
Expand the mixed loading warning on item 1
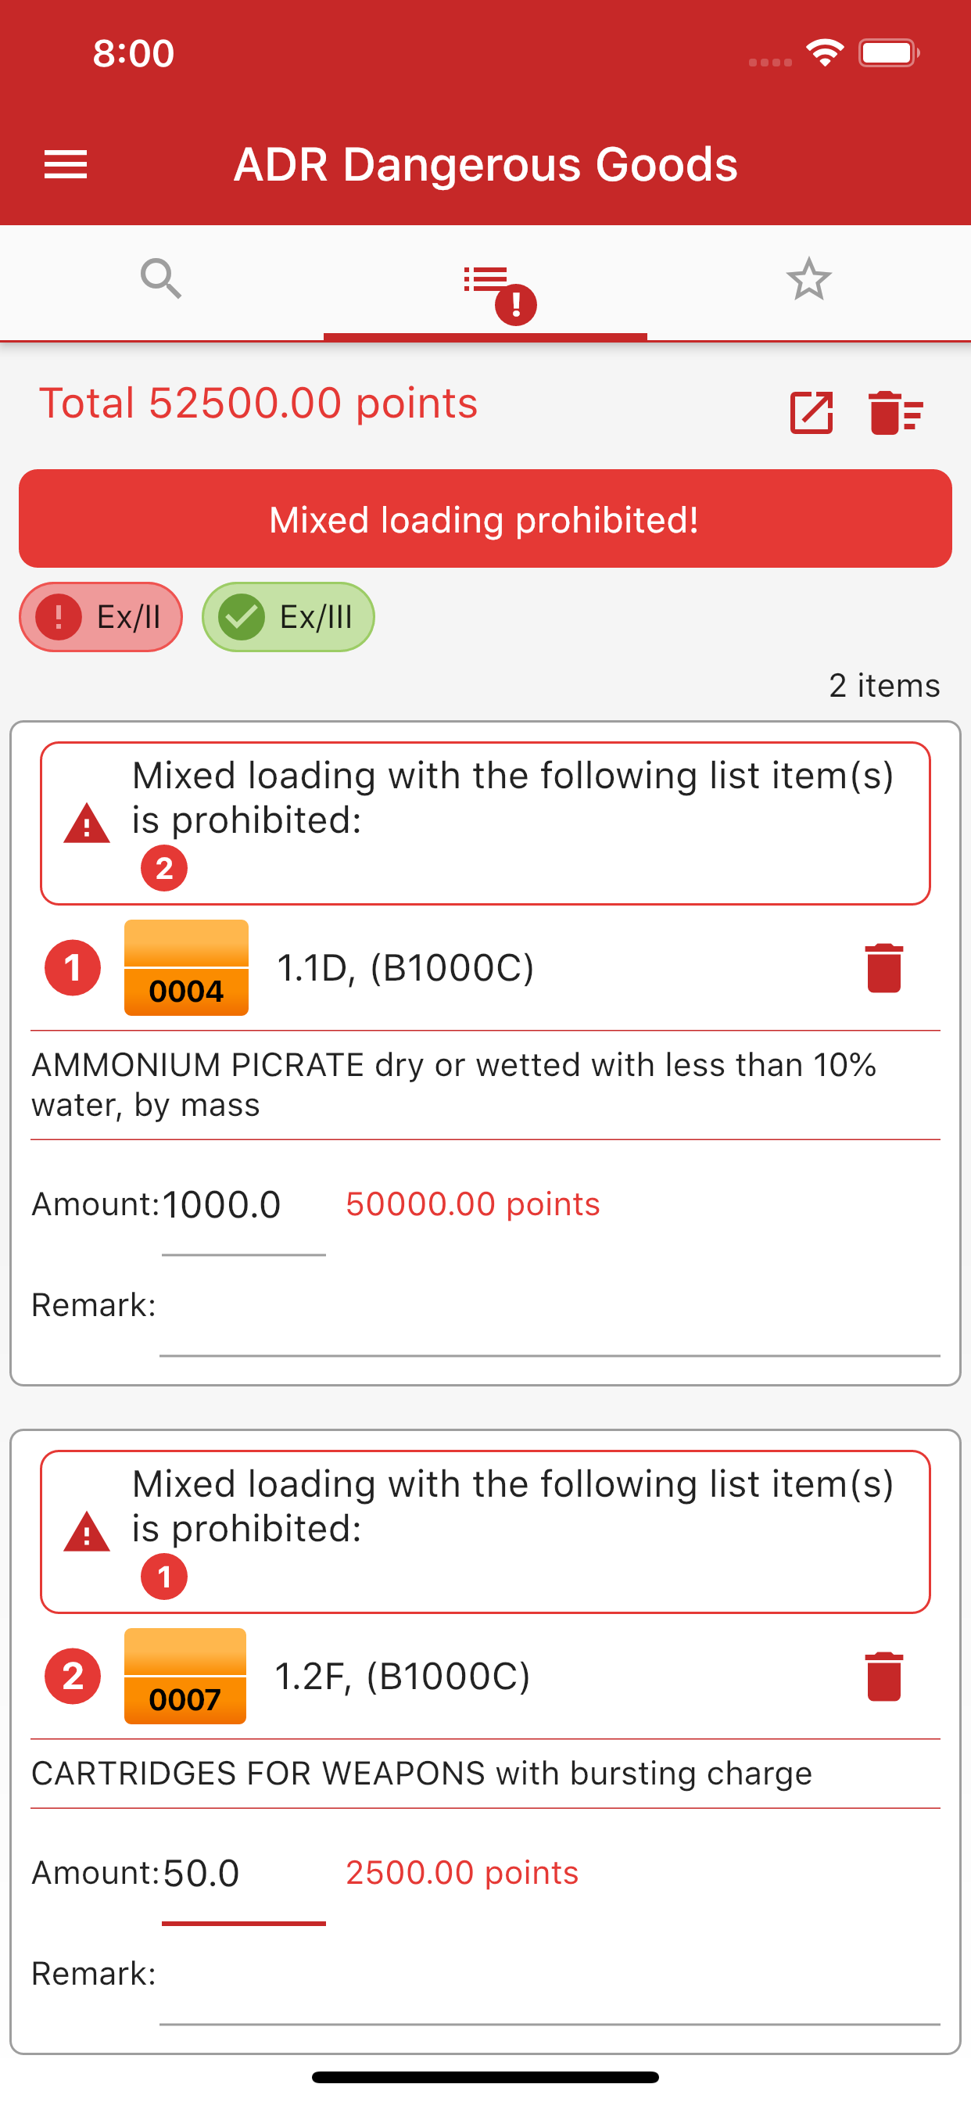[485, 826]
